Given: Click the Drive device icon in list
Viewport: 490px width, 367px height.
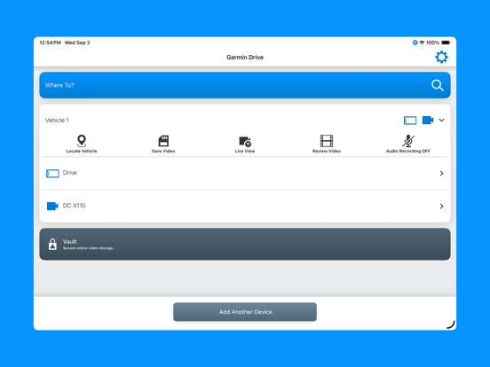Looking at the screenshot, I should pyautogui.click(x=52, y=174).
